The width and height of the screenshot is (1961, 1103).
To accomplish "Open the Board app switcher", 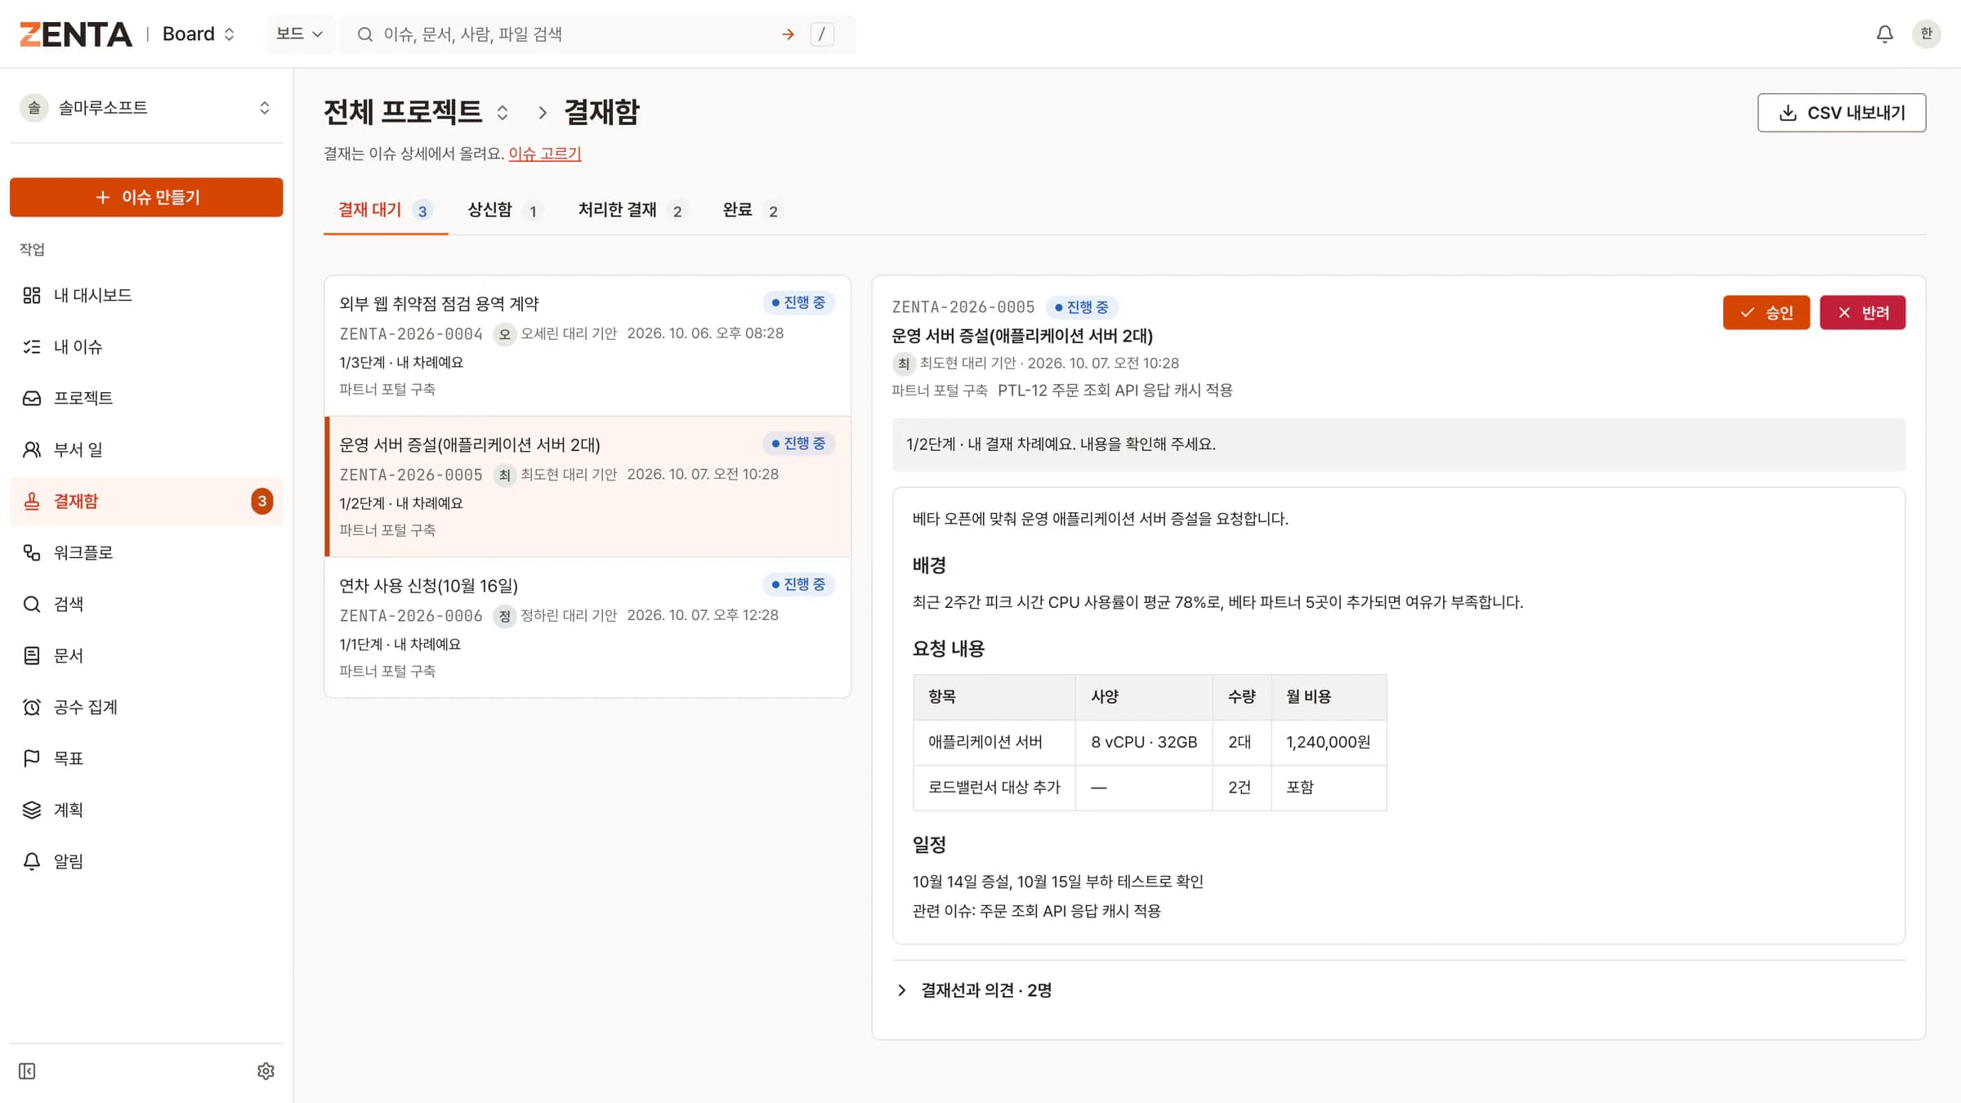I will [x=199, y=34].
